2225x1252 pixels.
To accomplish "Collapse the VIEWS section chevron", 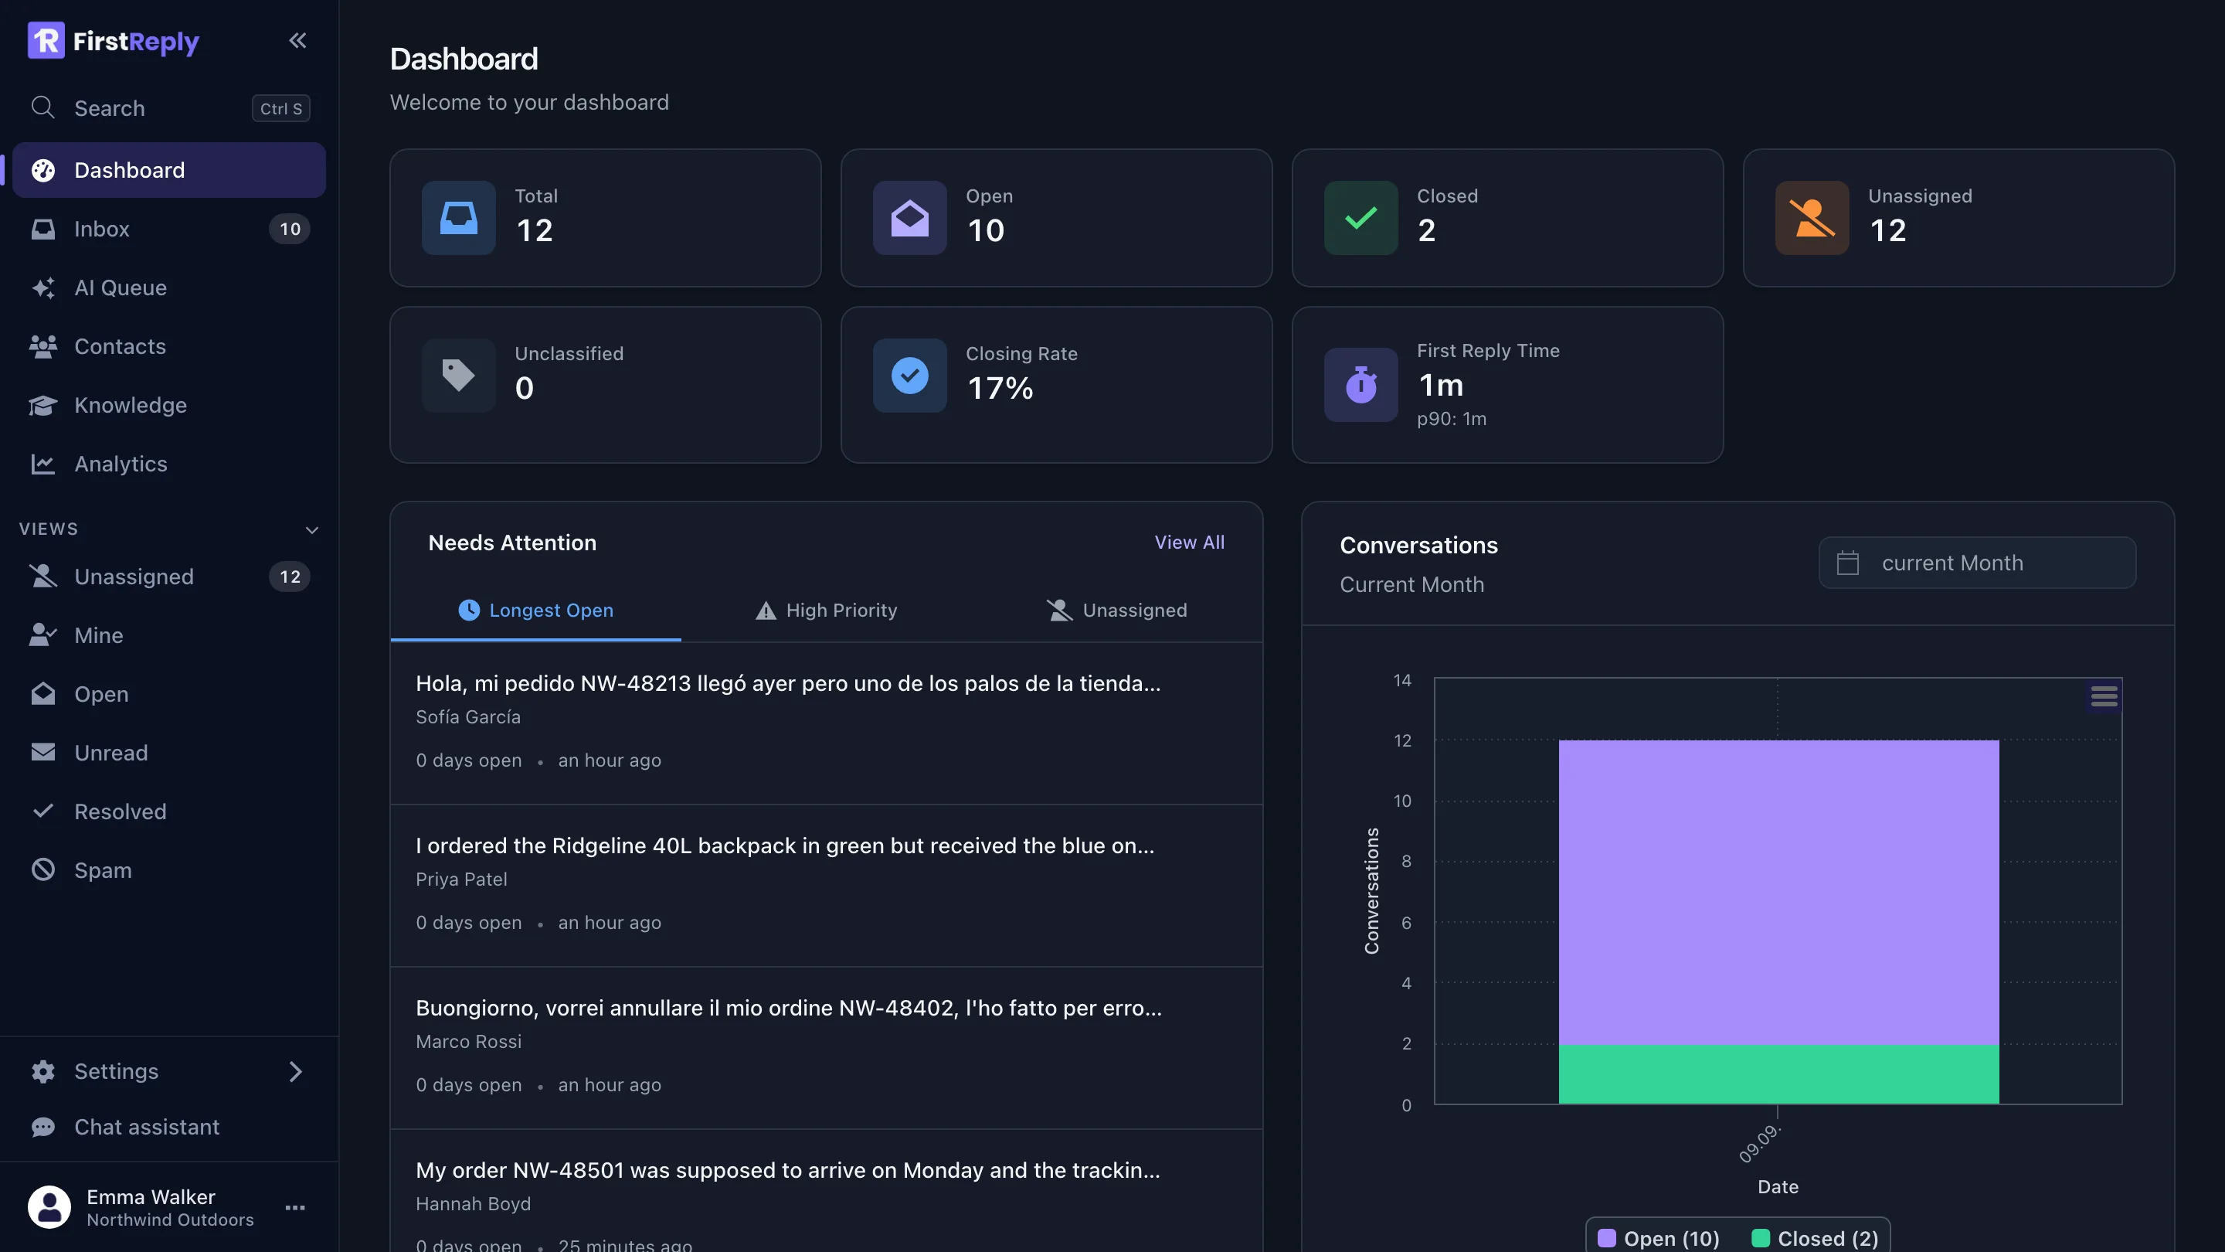I will [312, 529].
